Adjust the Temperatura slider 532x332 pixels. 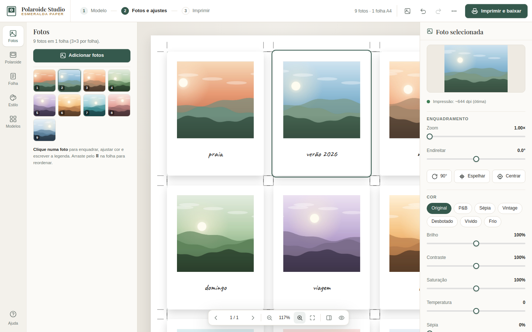click(x=476, y=311)
